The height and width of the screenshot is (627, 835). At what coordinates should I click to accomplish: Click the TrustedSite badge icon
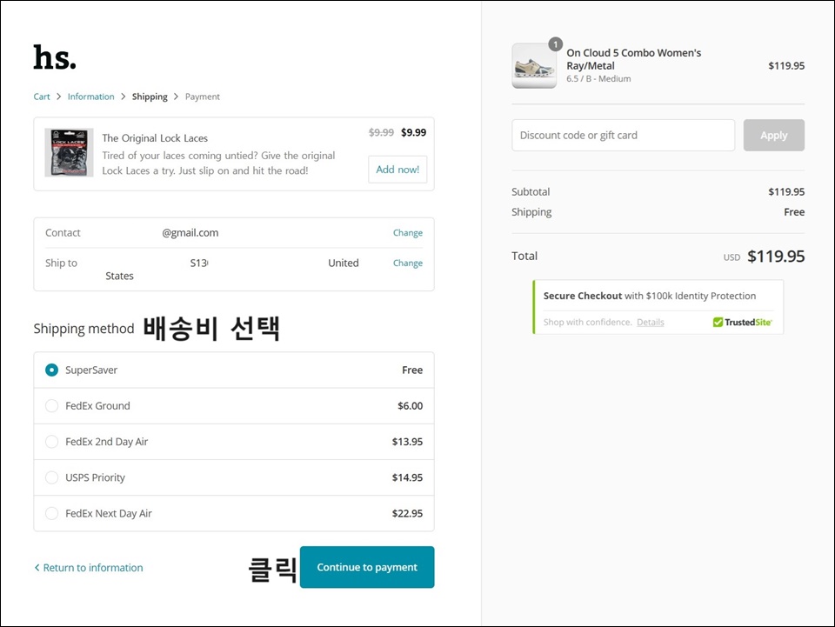[742, 322]
